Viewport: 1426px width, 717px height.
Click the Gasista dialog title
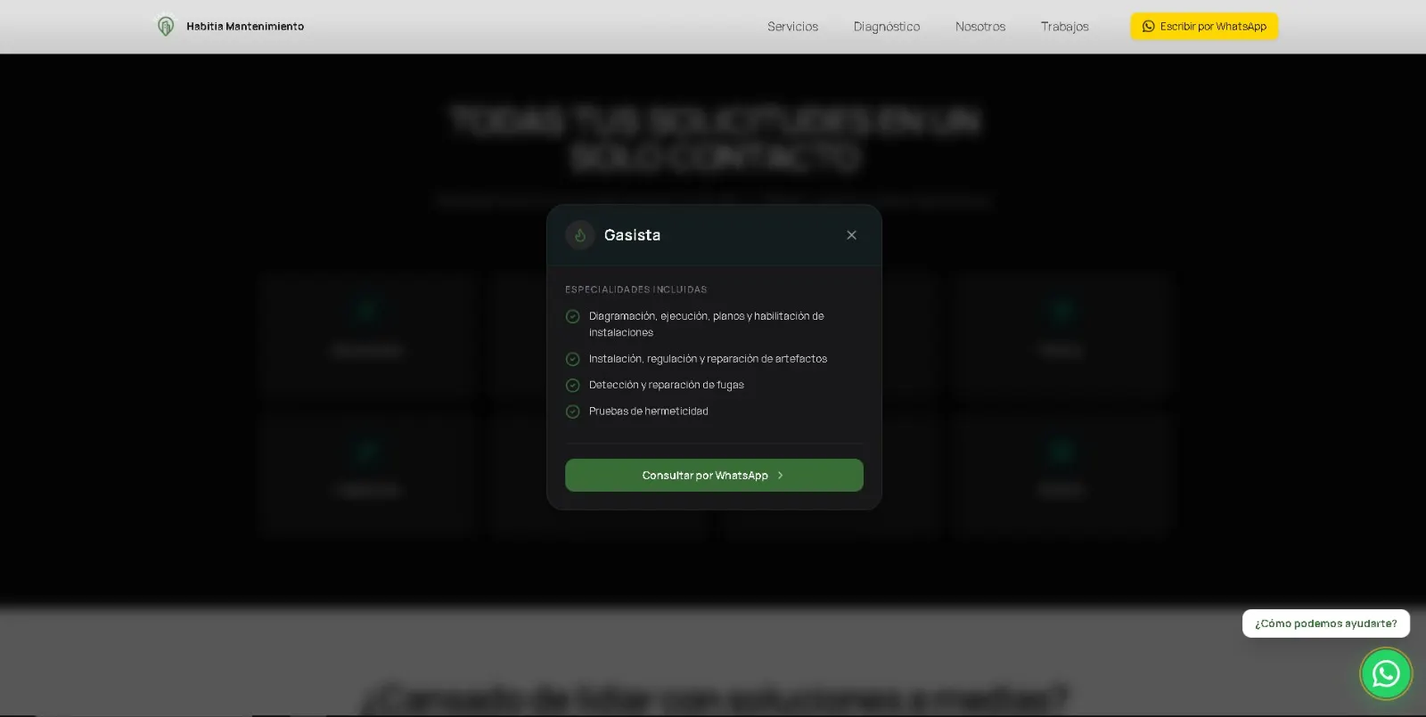pos(632,235)
